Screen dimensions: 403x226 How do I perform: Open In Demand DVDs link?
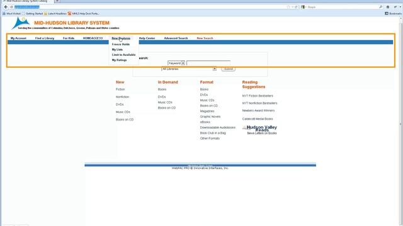pyautogui.click(x=162, y=97)
